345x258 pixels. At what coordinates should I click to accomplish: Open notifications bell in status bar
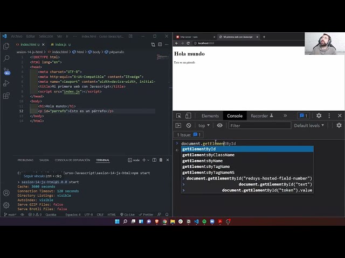167,214
